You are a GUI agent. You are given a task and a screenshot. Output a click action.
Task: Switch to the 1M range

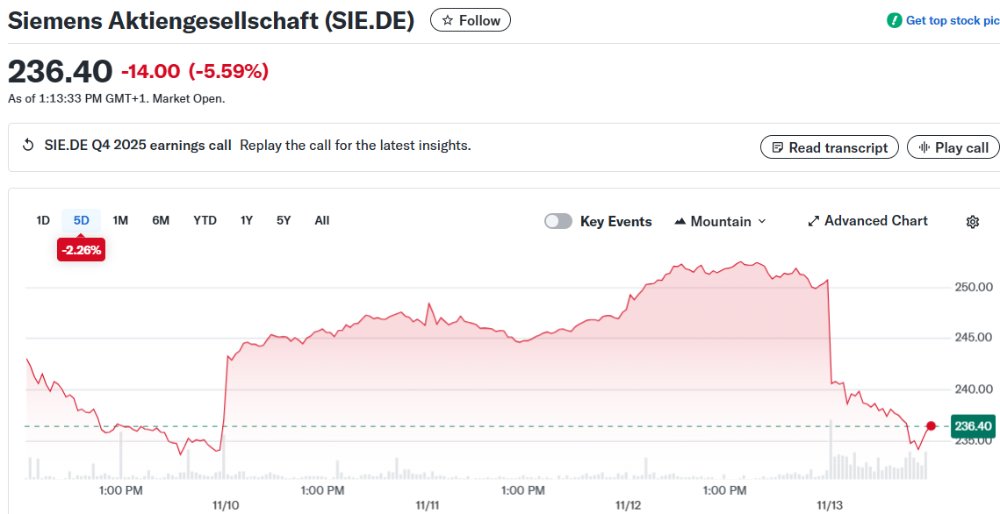[x=120, y=220]
